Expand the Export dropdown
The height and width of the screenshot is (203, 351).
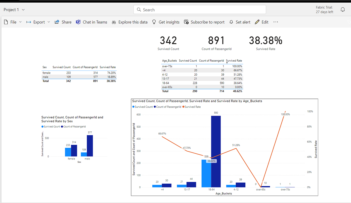(x=49, y=22)
